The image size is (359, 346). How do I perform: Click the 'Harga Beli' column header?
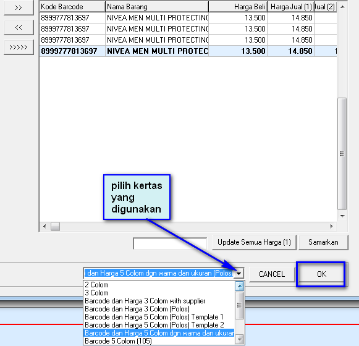(x=238, y=7)
